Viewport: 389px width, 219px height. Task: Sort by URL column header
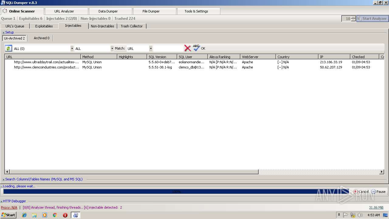tap(43, 57)
